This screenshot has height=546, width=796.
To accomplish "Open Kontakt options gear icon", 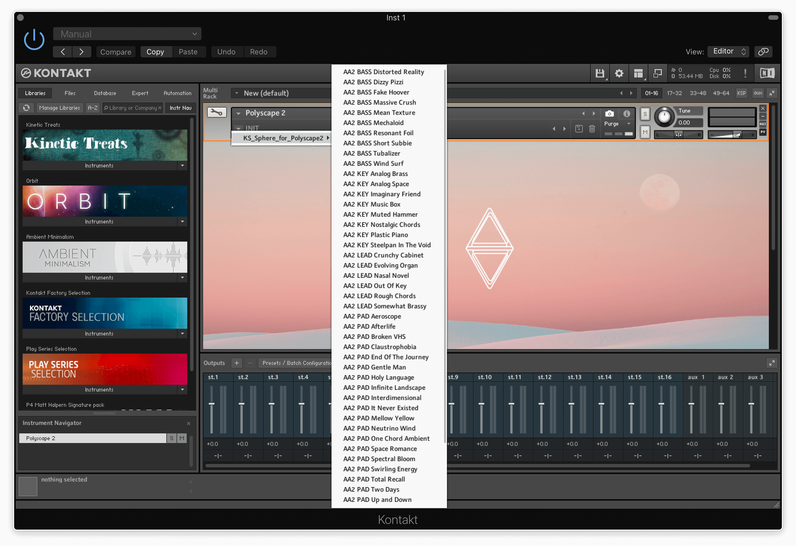I will pos(619,73).
